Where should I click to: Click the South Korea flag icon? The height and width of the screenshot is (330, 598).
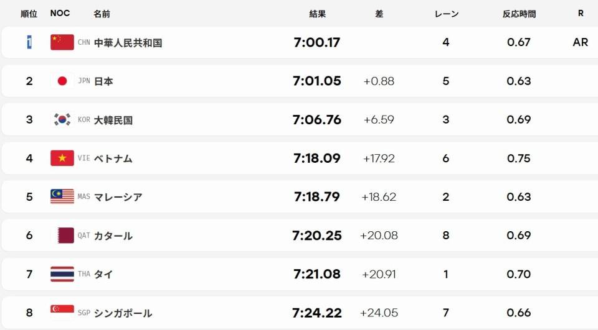(x=62, y=119)
